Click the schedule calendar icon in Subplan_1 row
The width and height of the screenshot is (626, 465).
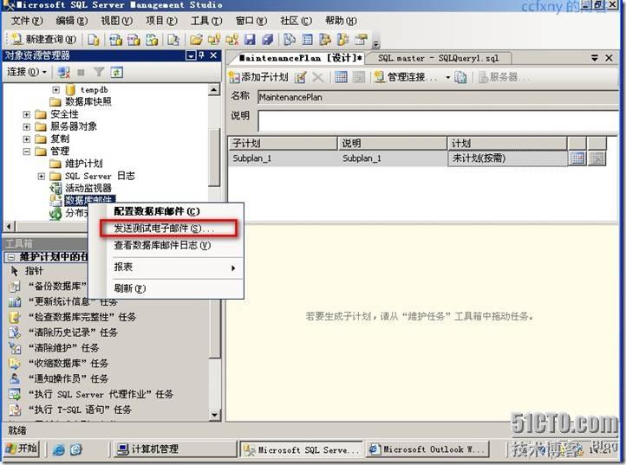(577, 158)
